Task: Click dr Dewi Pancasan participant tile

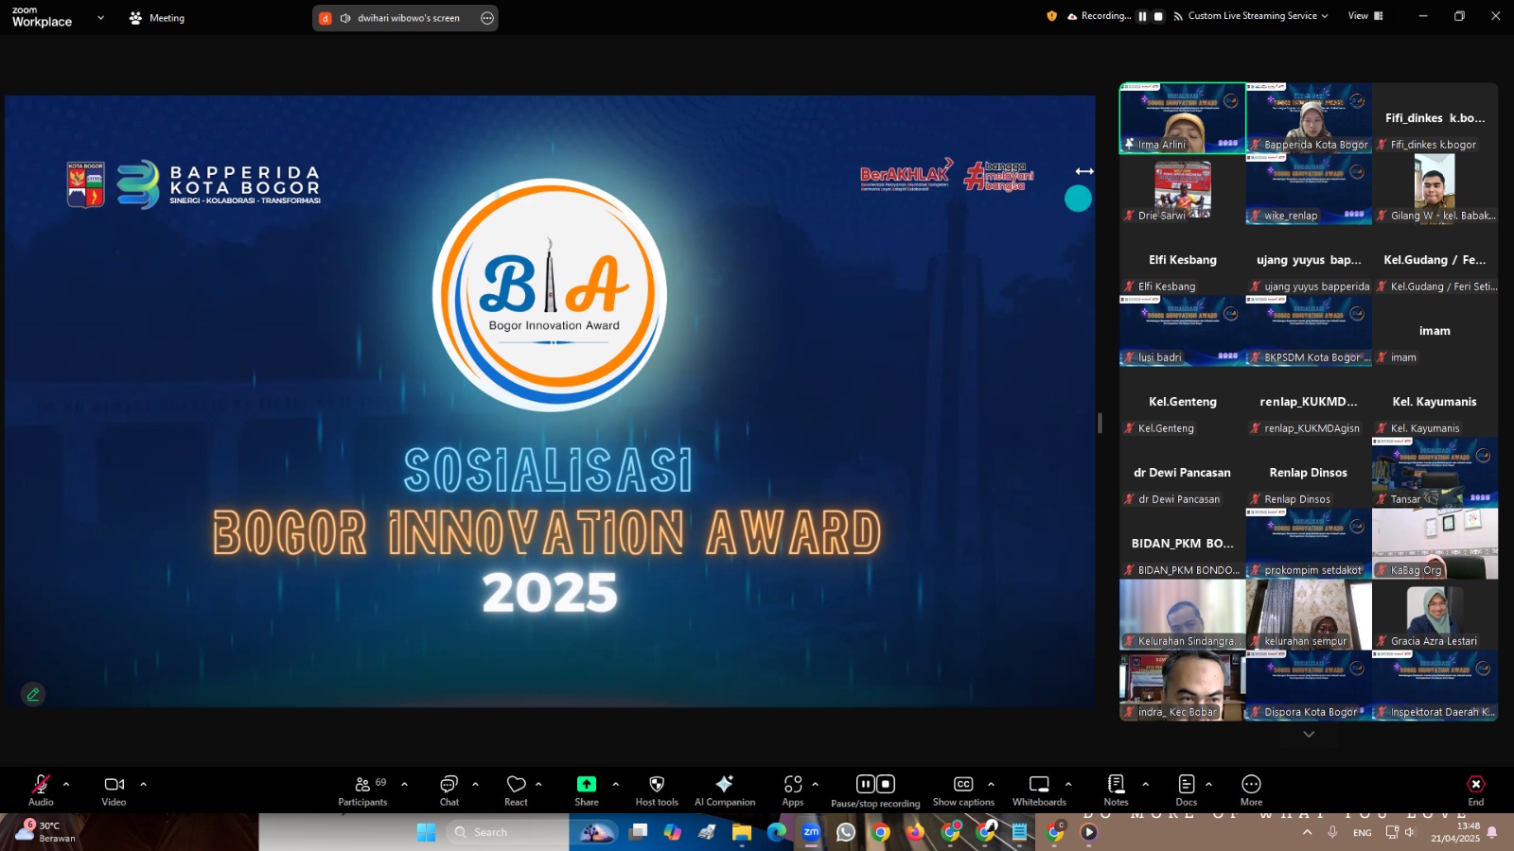Action: (1182, 473)
